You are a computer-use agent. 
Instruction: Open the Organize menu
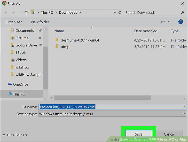tap(14, 22)
